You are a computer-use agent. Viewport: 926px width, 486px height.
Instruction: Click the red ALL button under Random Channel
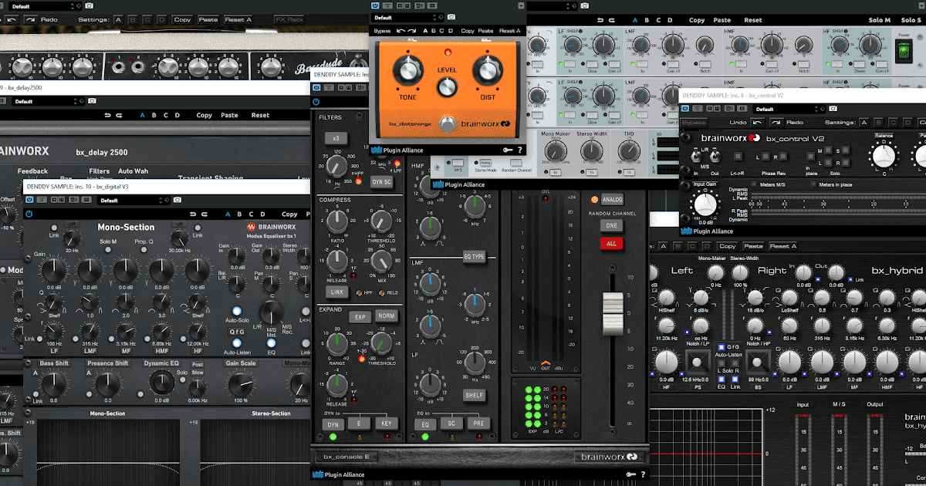pyautogui.click(x=611, y=243)
